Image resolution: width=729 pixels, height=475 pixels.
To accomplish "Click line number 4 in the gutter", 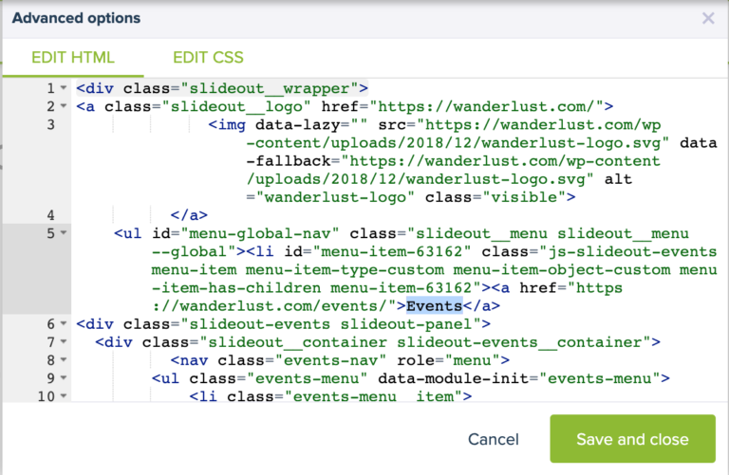I will (x=49, y=215).
